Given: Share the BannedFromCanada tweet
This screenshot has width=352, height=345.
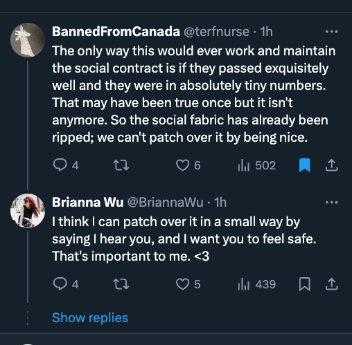Looking at the screenshot, I should pyautogui.click(x=332, y=165).
